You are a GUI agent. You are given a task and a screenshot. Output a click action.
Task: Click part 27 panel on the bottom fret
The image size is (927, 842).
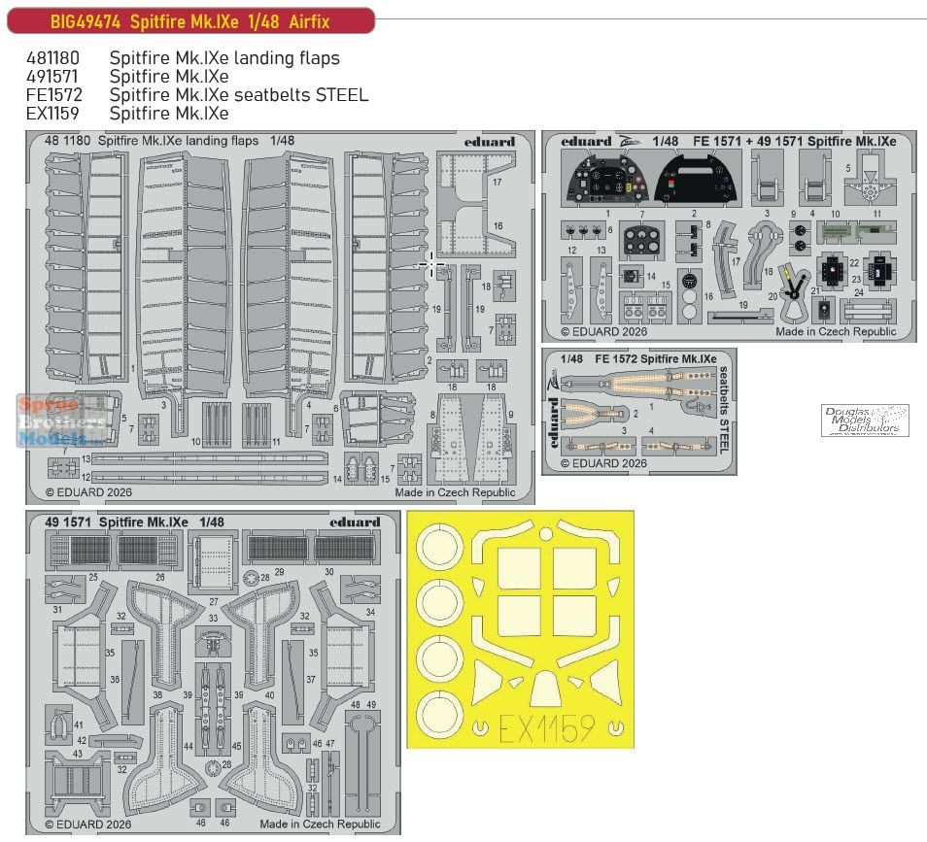tap(214, 563)
